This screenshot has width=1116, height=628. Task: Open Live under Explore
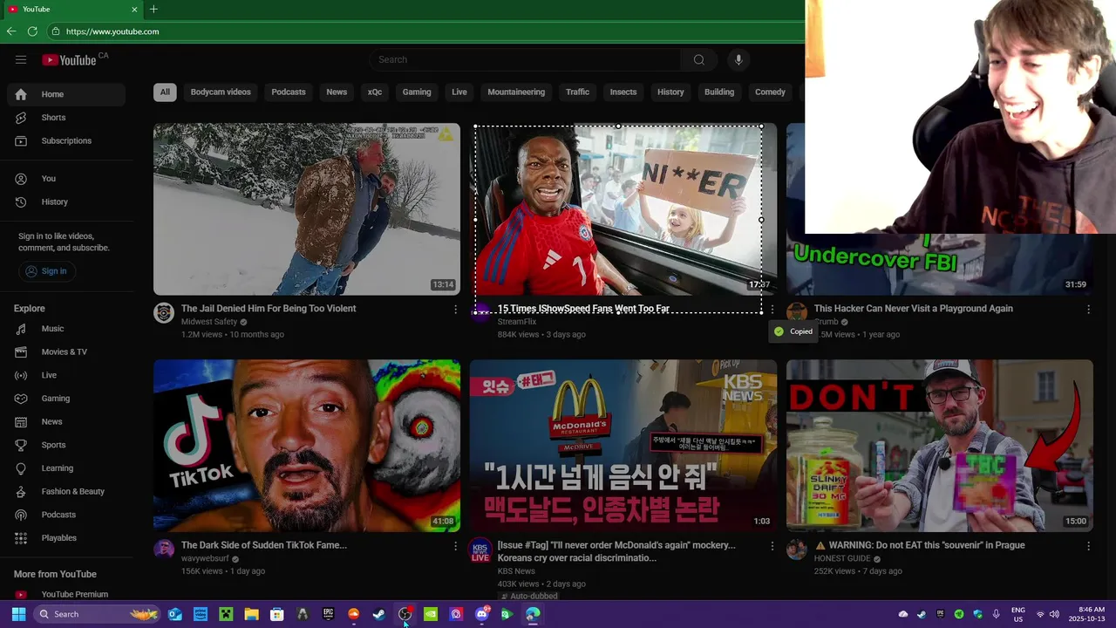(66, 375)
